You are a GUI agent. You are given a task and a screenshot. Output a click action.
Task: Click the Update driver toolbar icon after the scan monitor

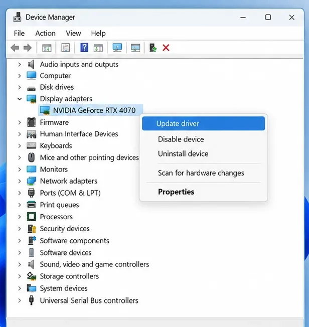pyautogui.click(x=135, y=48)
